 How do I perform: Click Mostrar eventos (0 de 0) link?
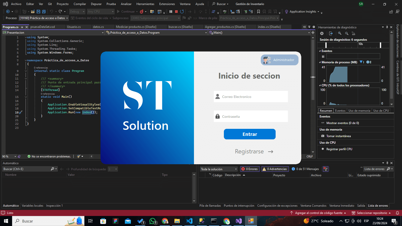pos(342,123)
